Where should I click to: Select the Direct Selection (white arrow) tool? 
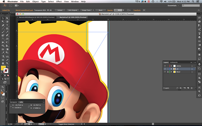click(7, 18)
